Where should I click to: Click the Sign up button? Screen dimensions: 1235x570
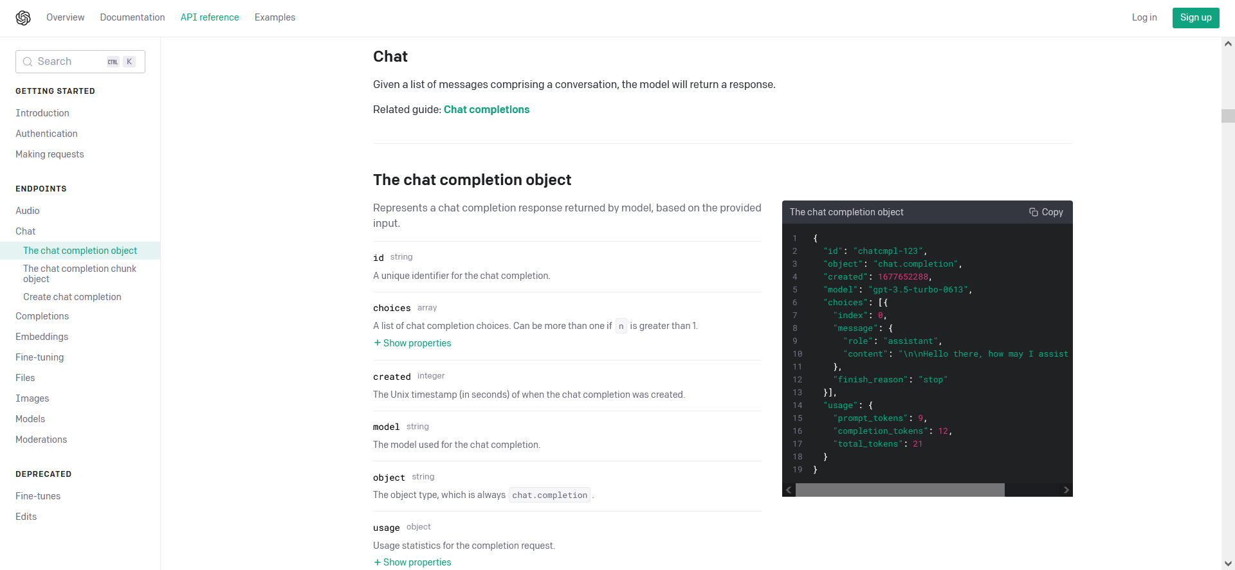pos(1195,17)
